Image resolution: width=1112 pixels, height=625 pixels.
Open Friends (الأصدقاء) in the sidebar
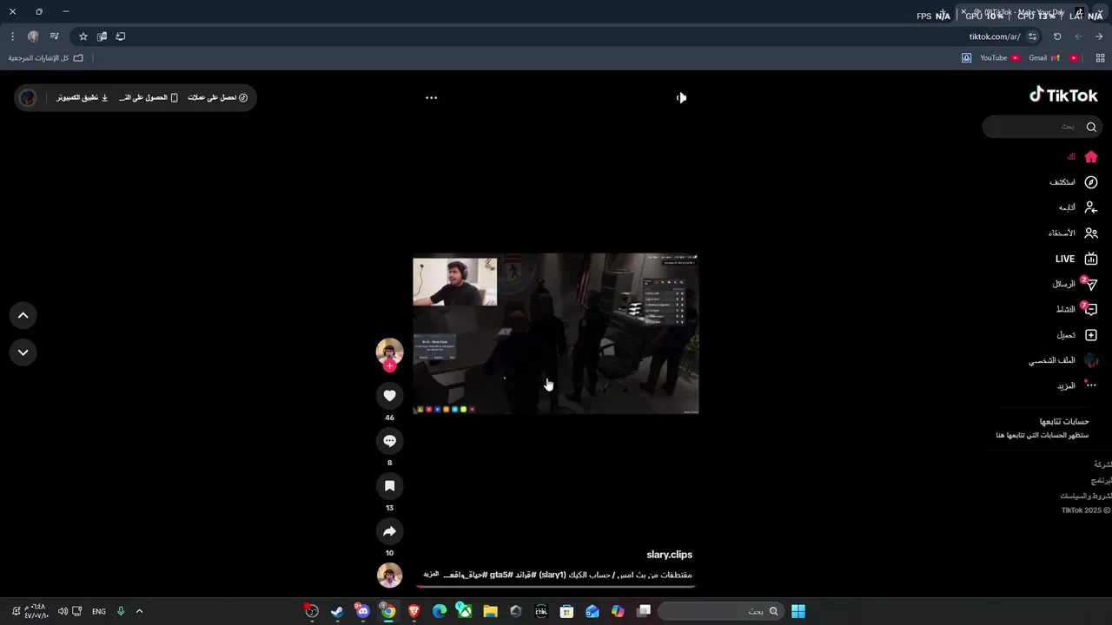coord(1073,233)
